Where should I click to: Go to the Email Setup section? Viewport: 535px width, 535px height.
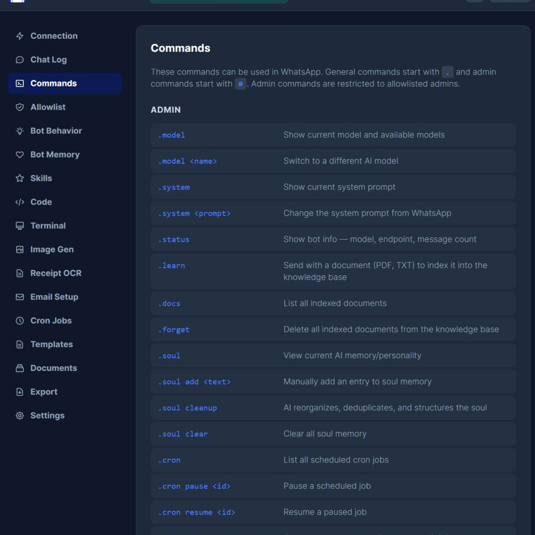54,297
